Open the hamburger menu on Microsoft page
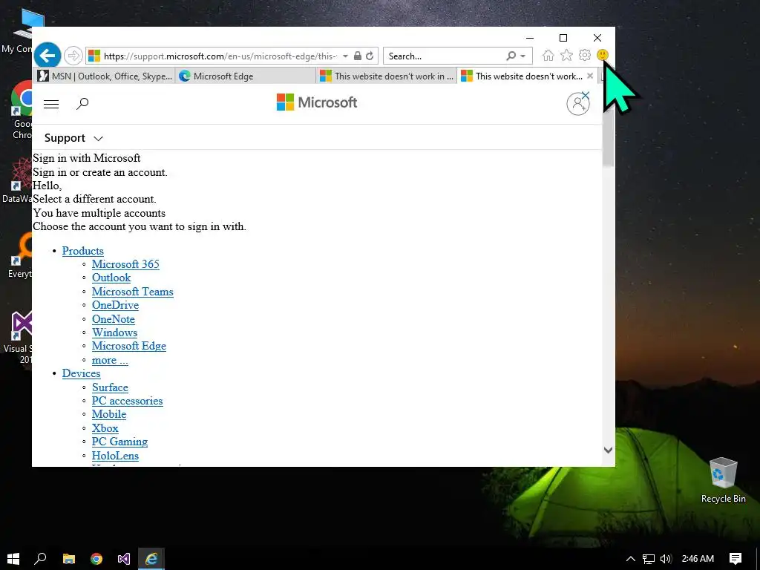This screenshot has height=570, width=760. tap(51, 104)
